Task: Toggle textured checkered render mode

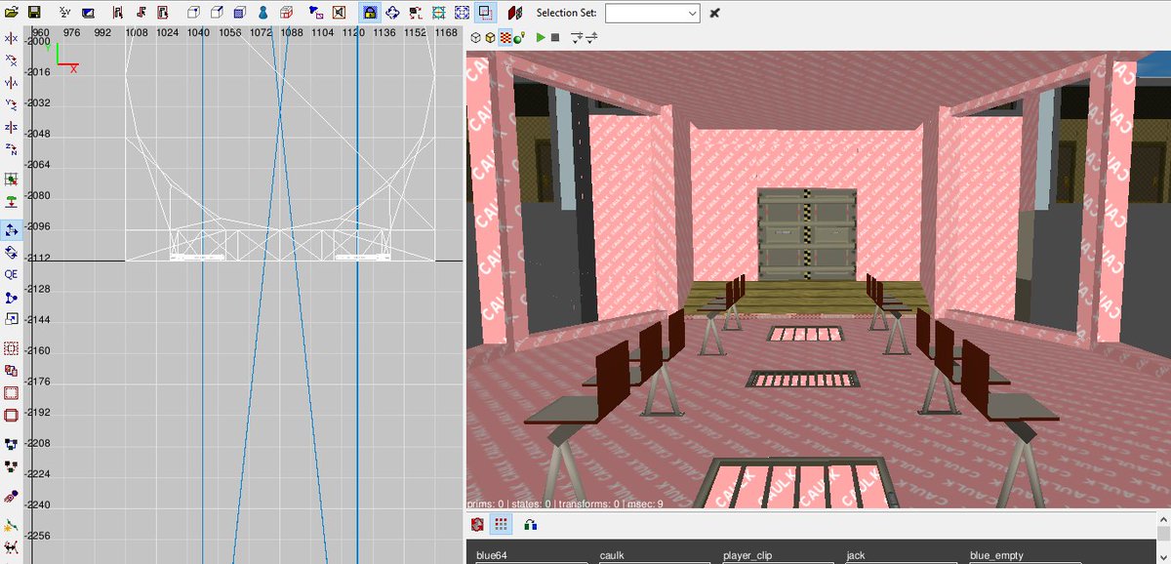Action: 505,37
